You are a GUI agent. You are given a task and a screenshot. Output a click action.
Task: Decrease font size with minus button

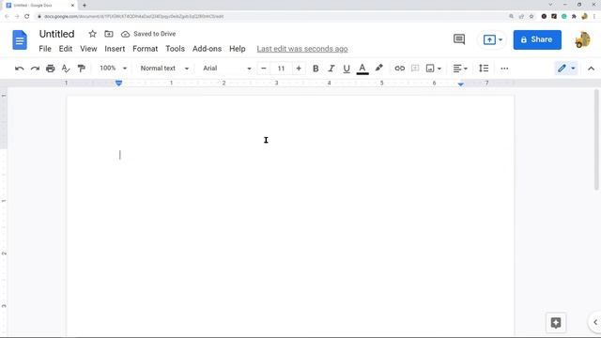[x=263, y=69]
